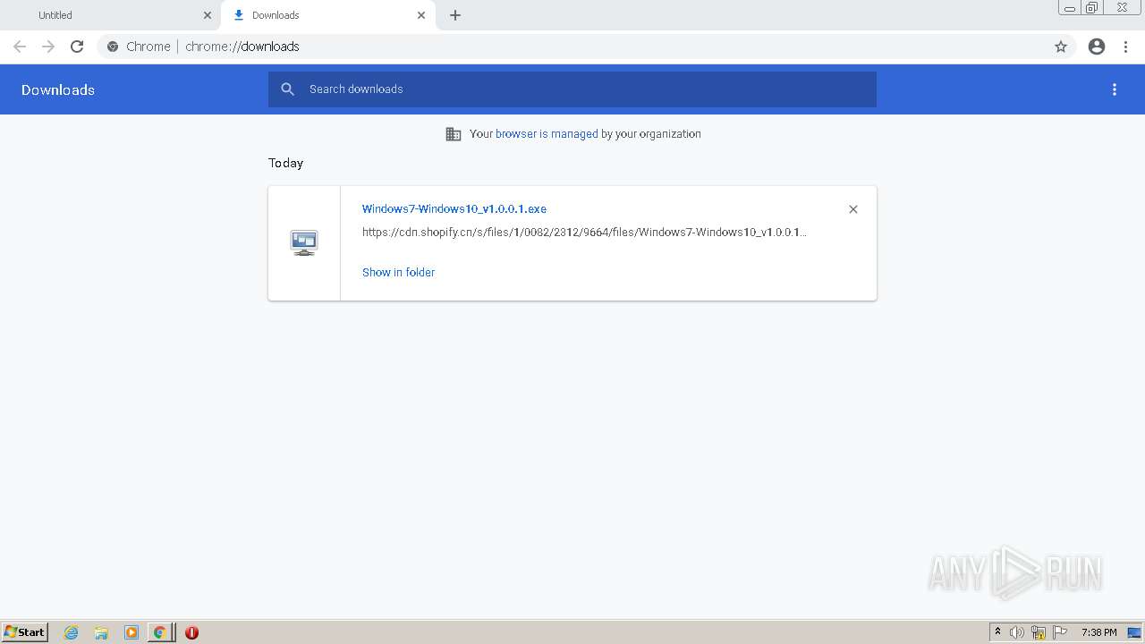Click the Chrome site info icon
Viewport: 1145px width, 644px height.
113,47
